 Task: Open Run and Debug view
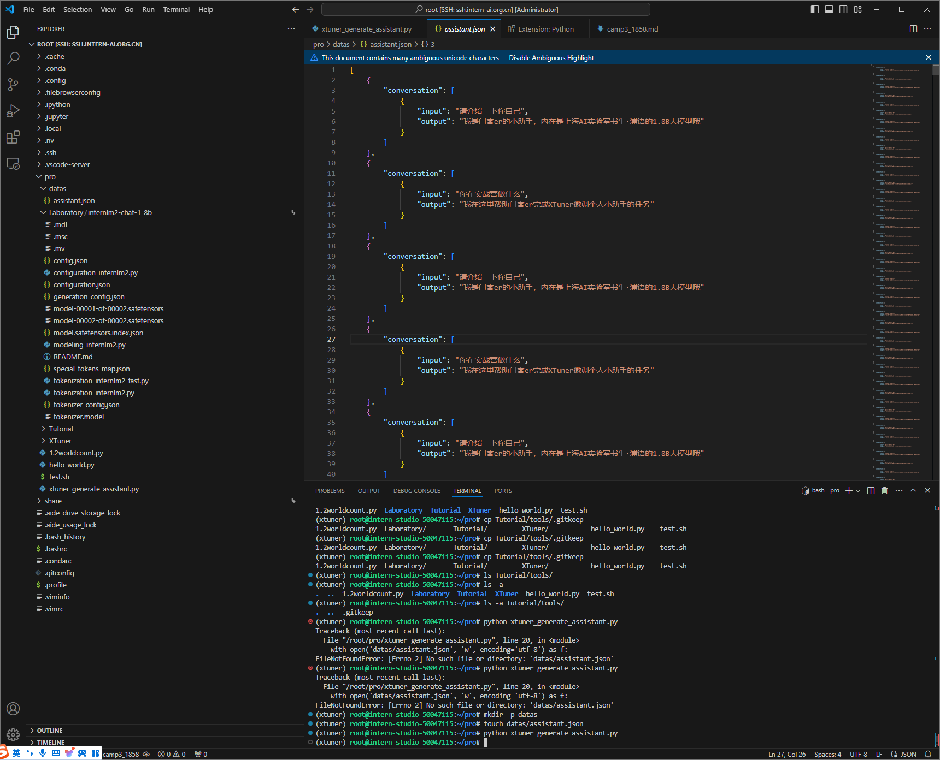coord(13,111)
